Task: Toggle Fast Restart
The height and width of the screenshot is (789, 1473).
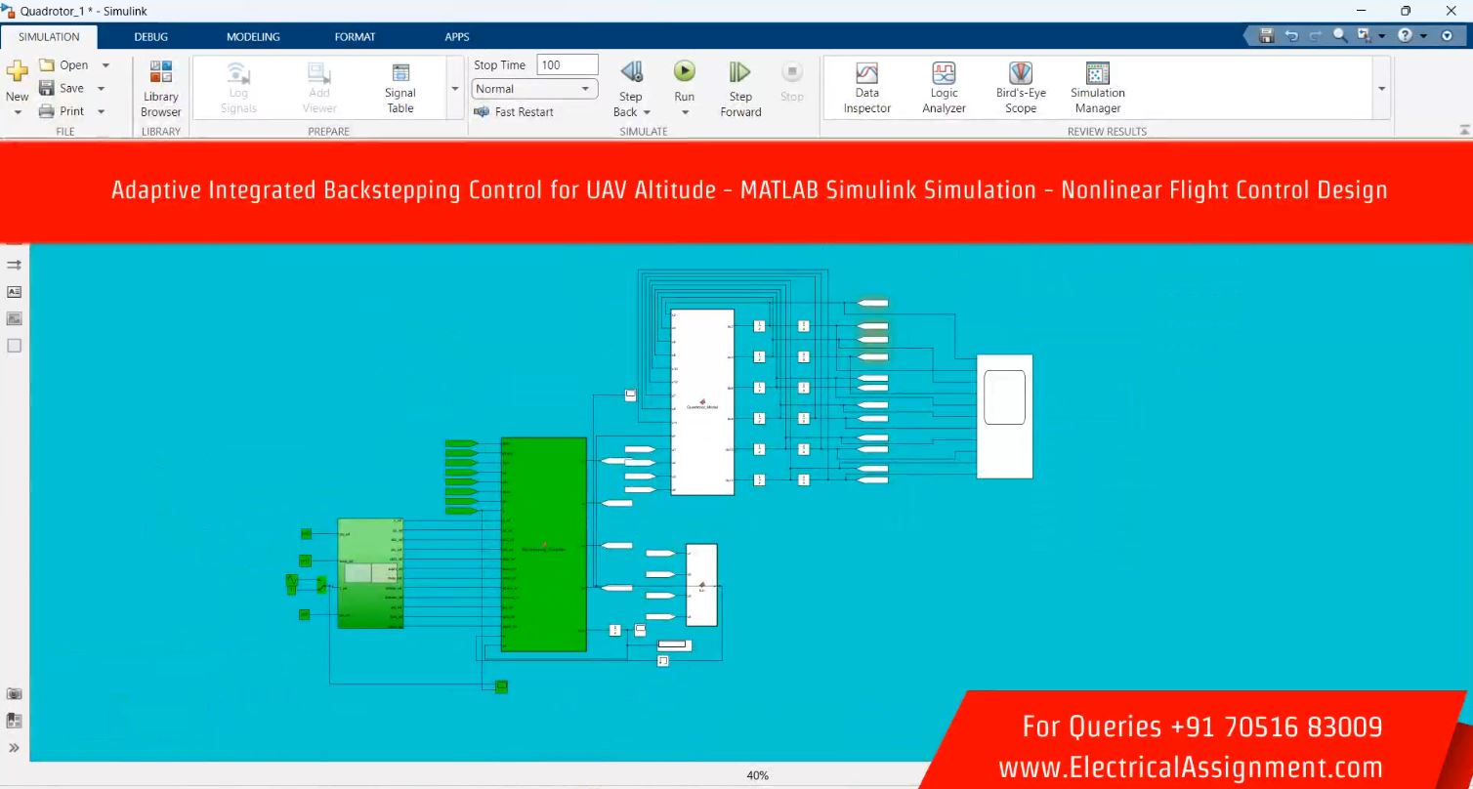Action: 514,112
